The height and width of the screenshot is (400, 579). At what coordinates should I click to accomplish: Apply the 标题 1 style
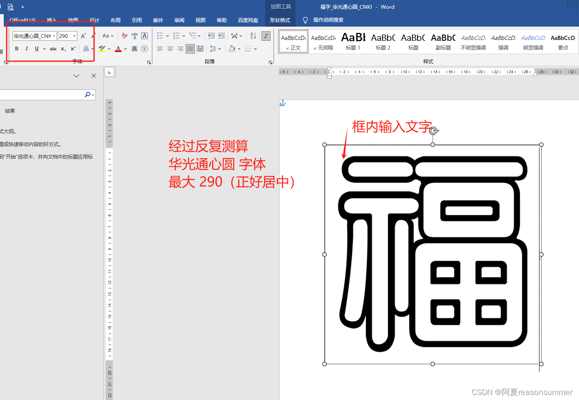353,42
